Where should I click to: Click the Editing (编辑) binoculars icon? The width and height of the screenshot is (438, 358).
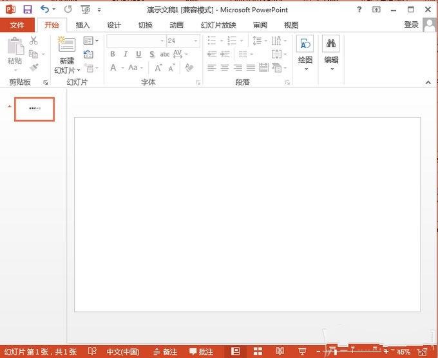pyautogui.click(x=331, y=44)
